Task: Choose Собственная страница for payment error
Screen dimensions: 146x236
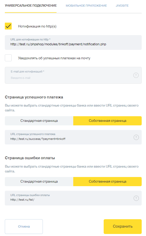Action: pos(107,182)
